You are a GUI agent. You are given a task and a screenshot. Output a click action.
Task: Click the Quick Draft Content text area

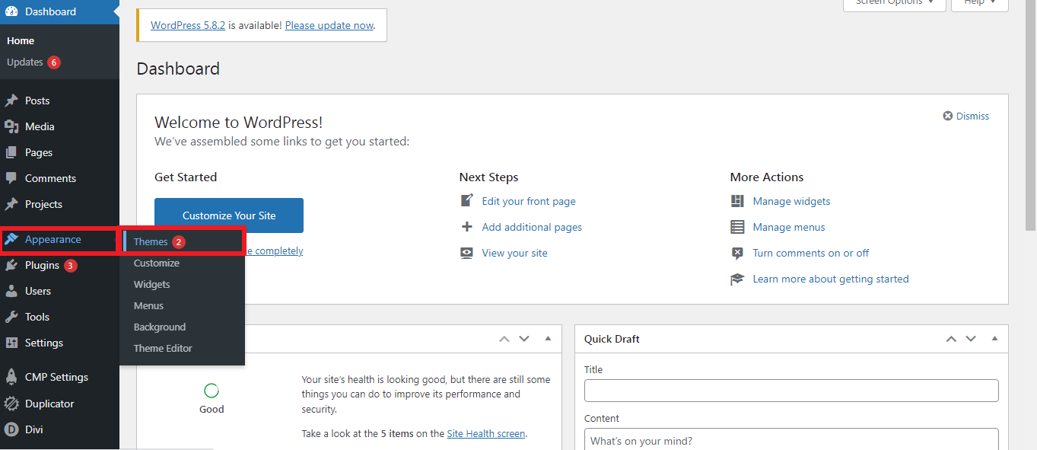[x=791, y=439]
